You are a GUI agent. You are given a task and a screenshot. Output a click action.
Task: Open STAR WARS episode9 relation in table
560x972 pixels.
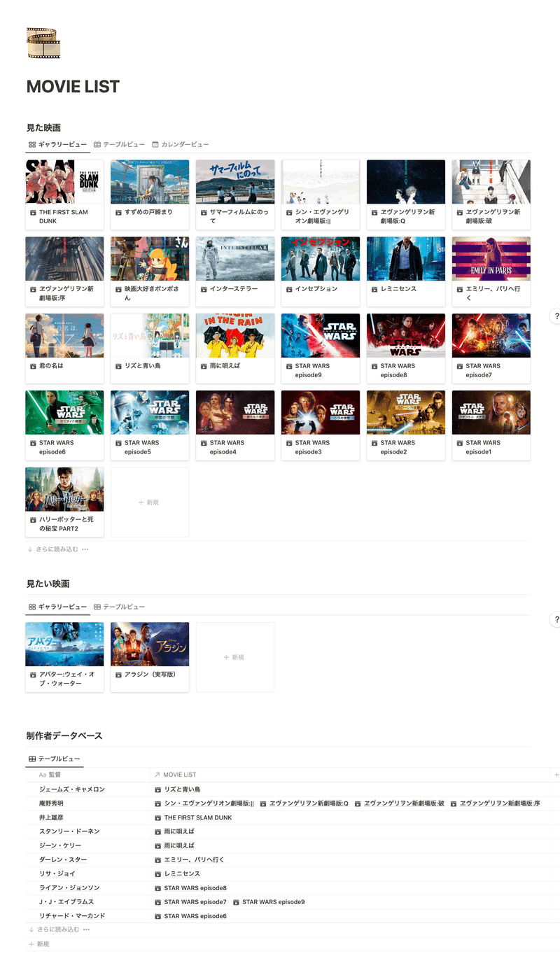point(269,902)
